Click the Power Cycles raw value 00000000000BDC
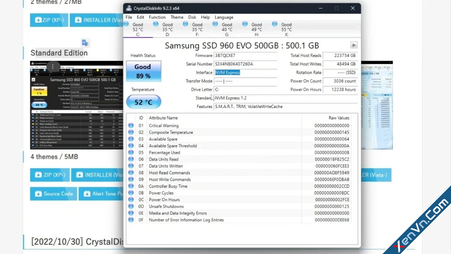 pos(332,193)
